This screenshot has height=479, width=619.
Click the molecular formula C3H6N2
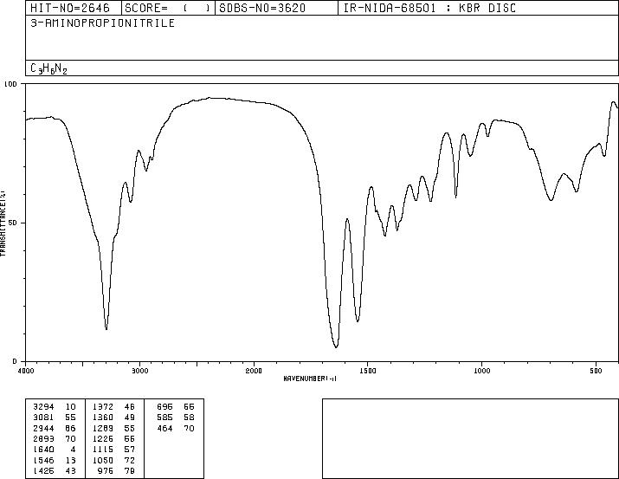(49, 68)
